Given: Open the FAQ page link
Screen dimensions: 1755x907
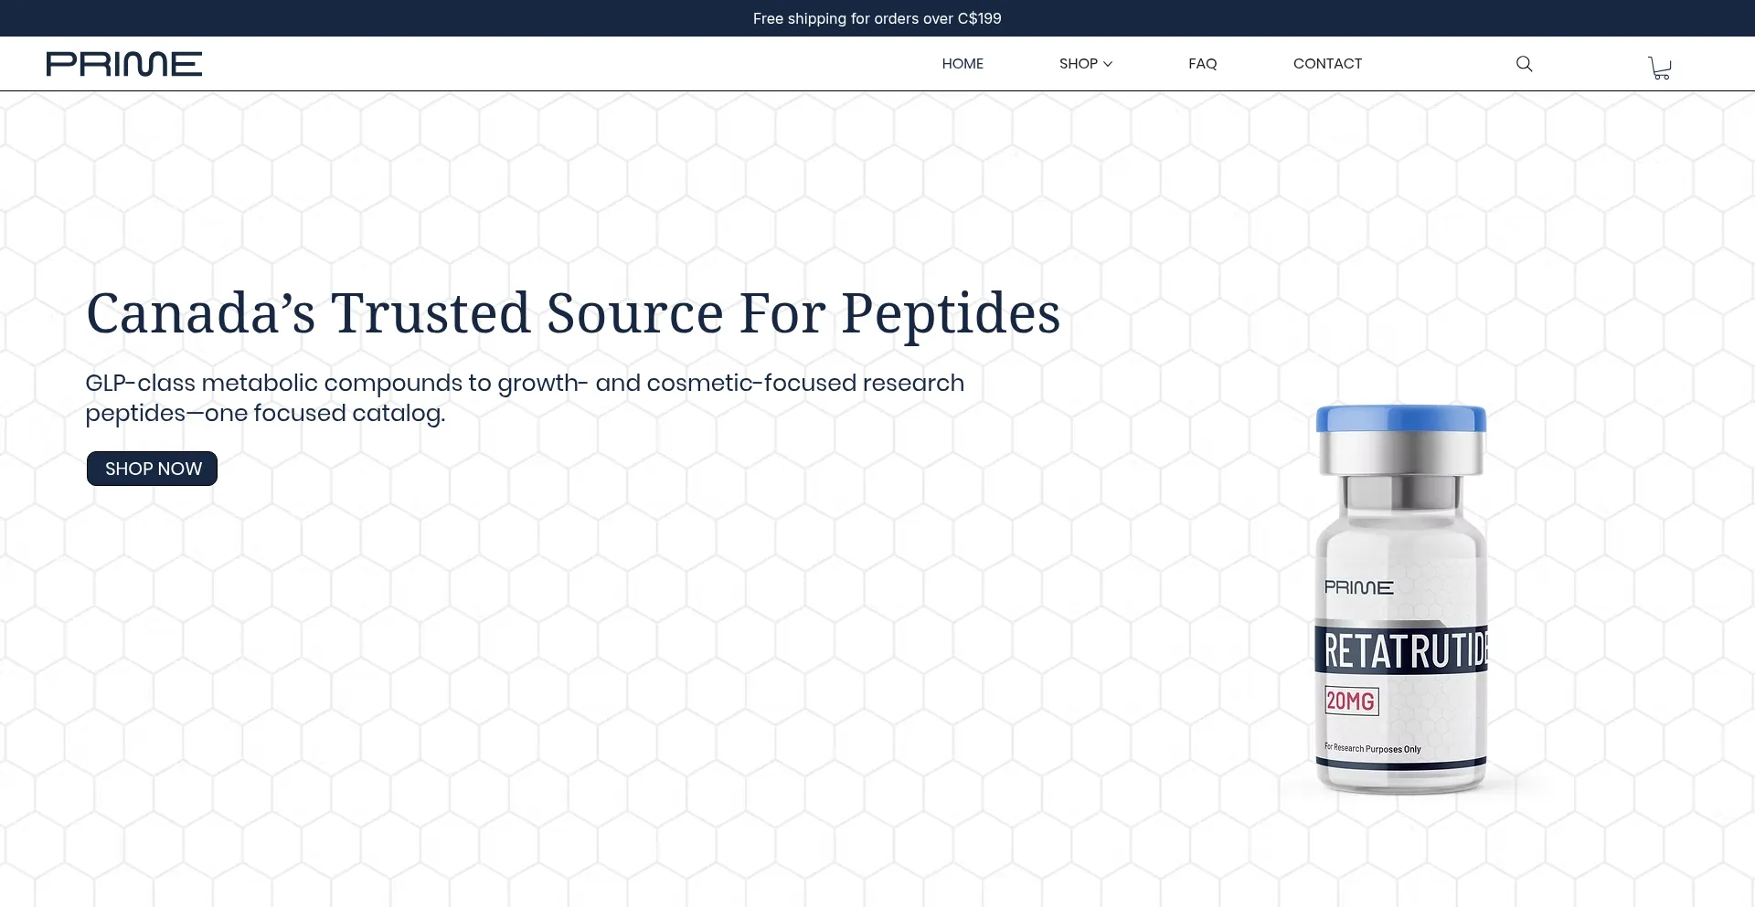Looking at the screenshot, I should click(x=1202, y=63).
